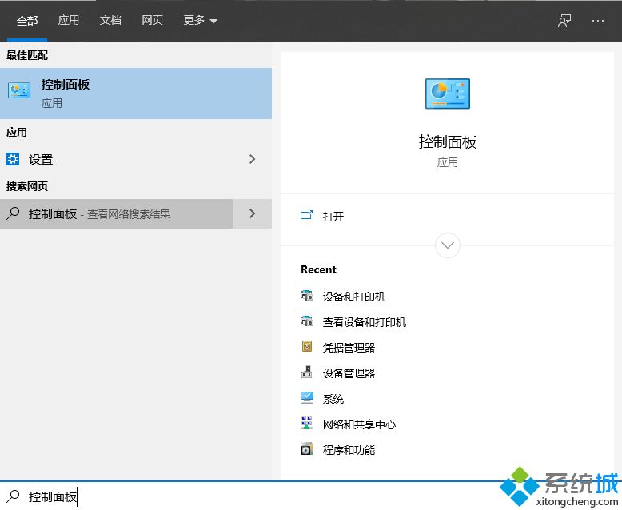Open 程序和功能 from Recent list
The width and height of the screenshot is (622, 510).
(x=349, y=450)
